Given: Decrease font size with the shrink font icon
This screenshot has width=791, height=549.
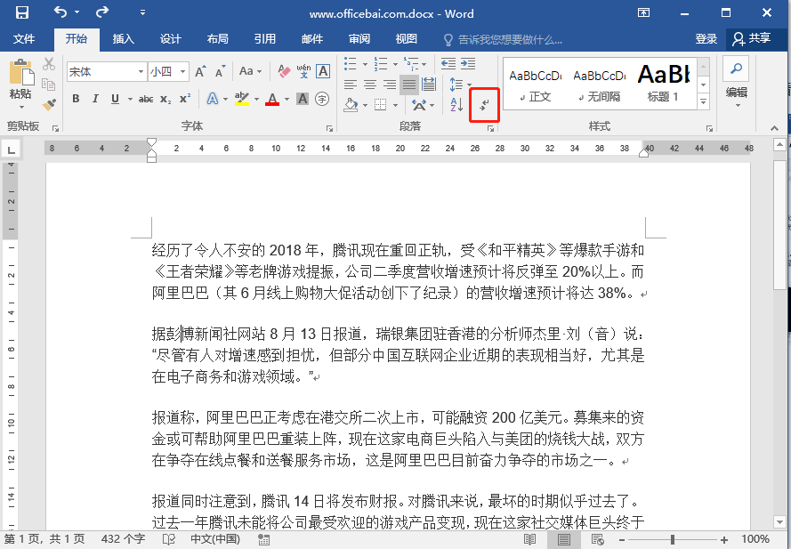Looking at the screenshot, I should pyautogui.click(x=221, y=71).
